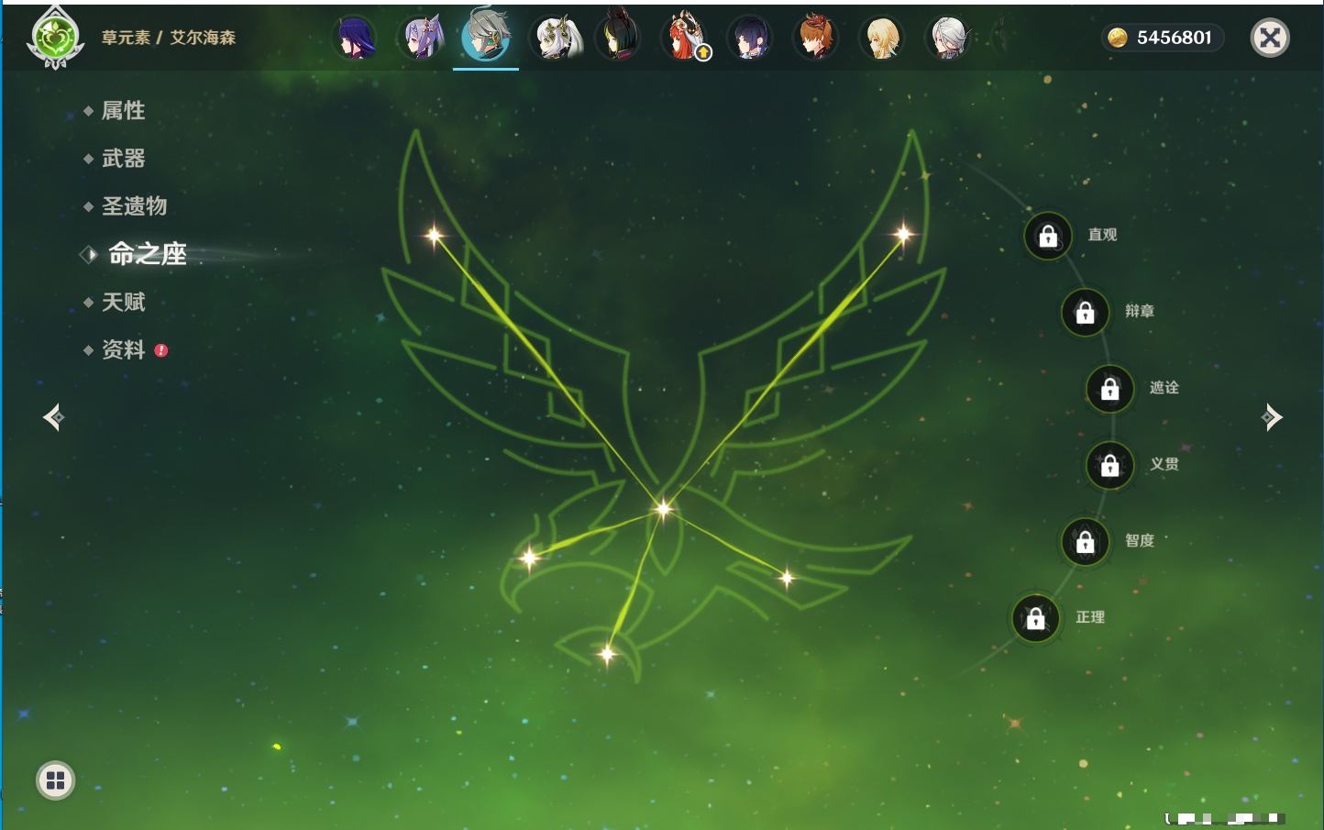Click the 草元素 / 艾尔海森 title text
Image resolution: width=1324 pixels, height=830 pixels.
tap(169, 38)
